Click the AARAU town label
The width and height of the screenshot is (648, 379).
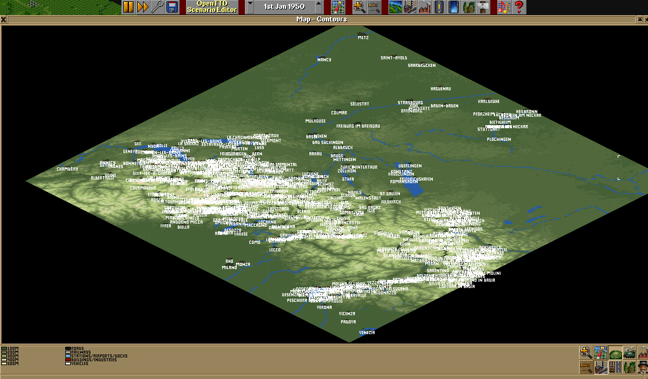click(315, 154)
